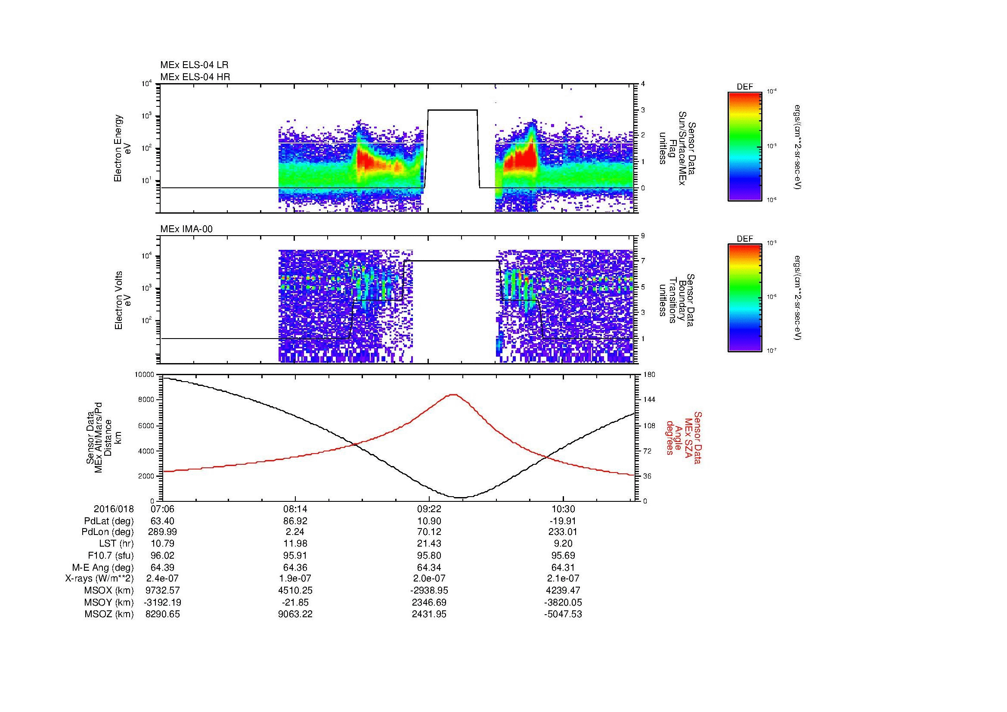Click the 'MEx ELS-04 HR' title label
Viewport: 1007px width, 712px height.
click(195, 77)
